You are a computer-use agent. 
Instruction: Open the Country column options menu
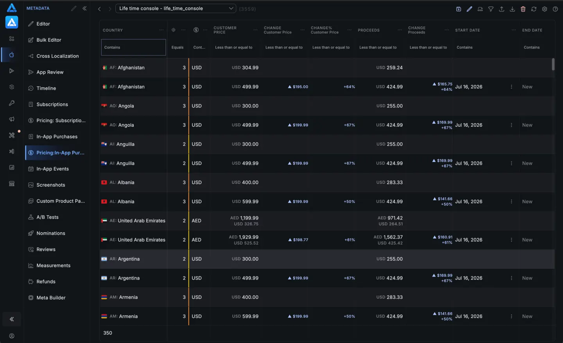161,30
